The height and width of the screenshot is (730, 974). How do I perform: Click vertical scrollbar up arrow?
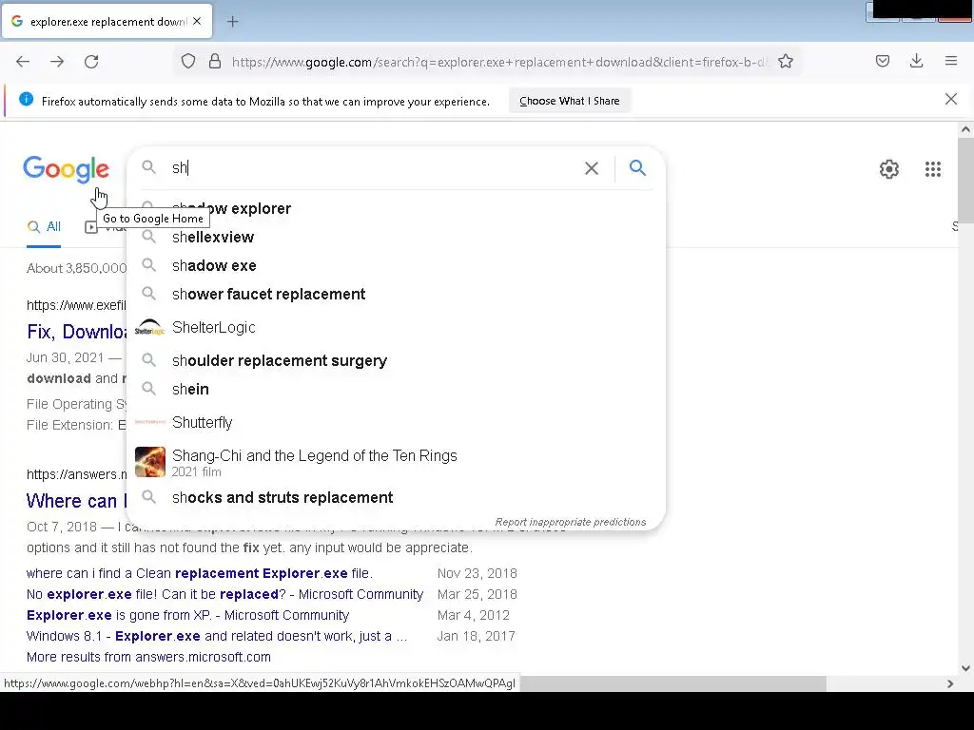(965, 129)
